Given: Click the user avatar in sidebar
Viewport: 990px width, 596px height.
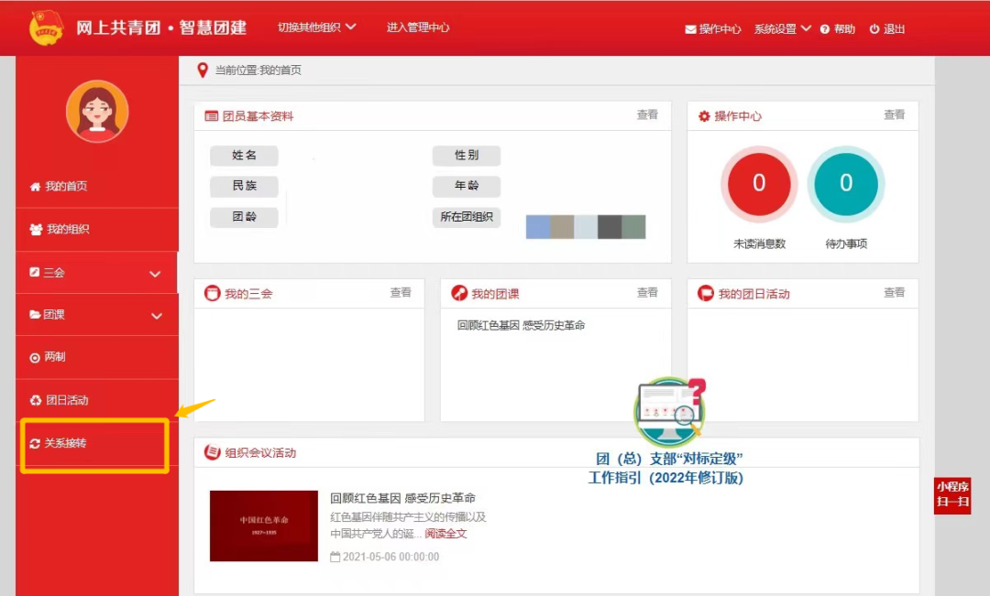Looking at the screenshot, I should [x=97, y=112].
